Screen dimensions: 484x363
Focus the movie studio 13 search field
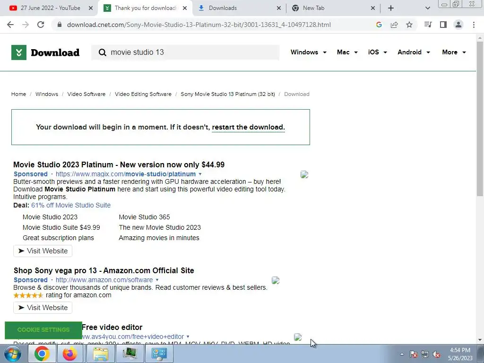click(x=185, y=52)
